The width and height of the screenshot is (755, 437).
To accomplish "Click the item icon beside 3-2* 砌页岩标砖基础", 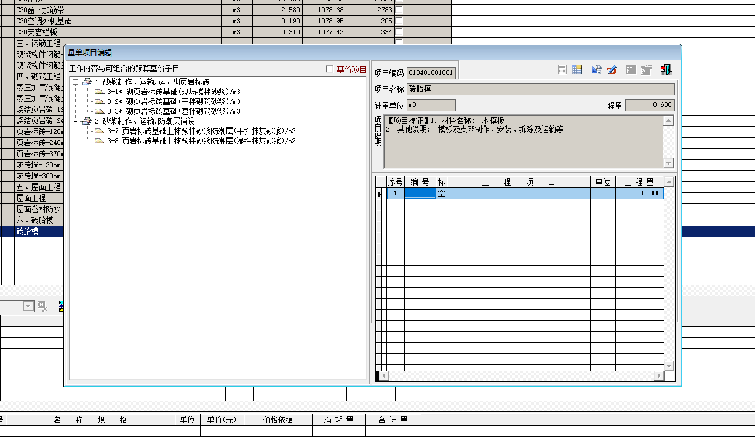I will coord(100,101).
